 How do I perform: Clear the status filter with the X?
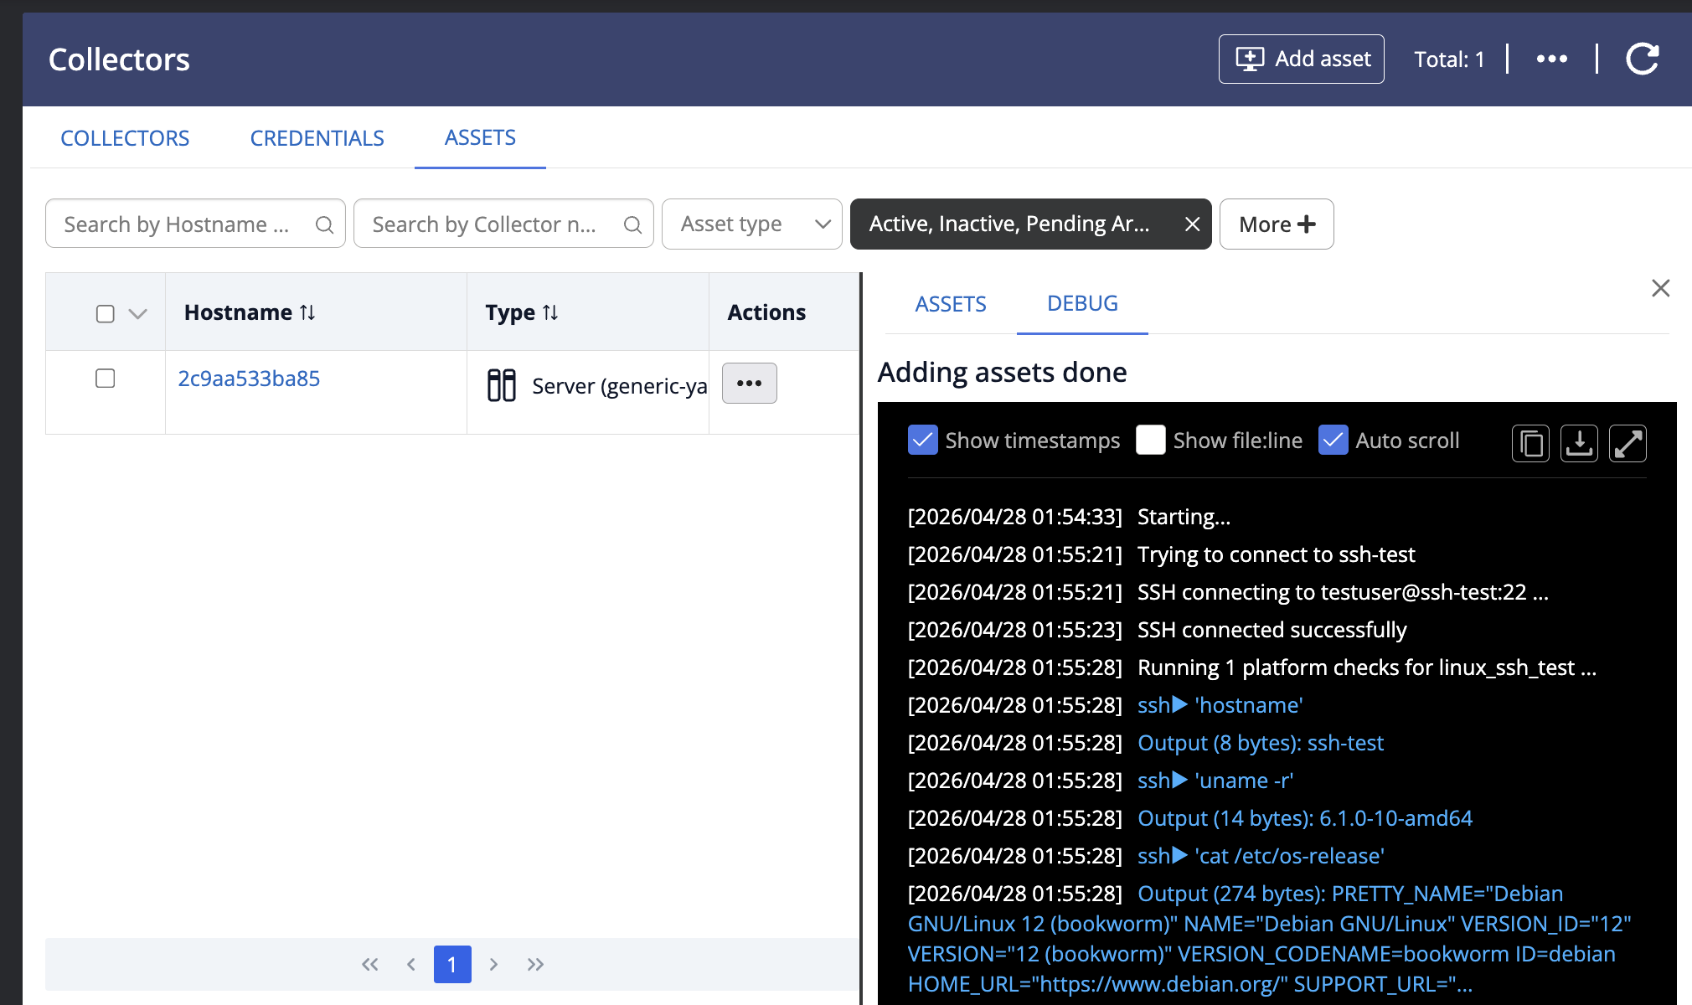[x=1192, y=224]
